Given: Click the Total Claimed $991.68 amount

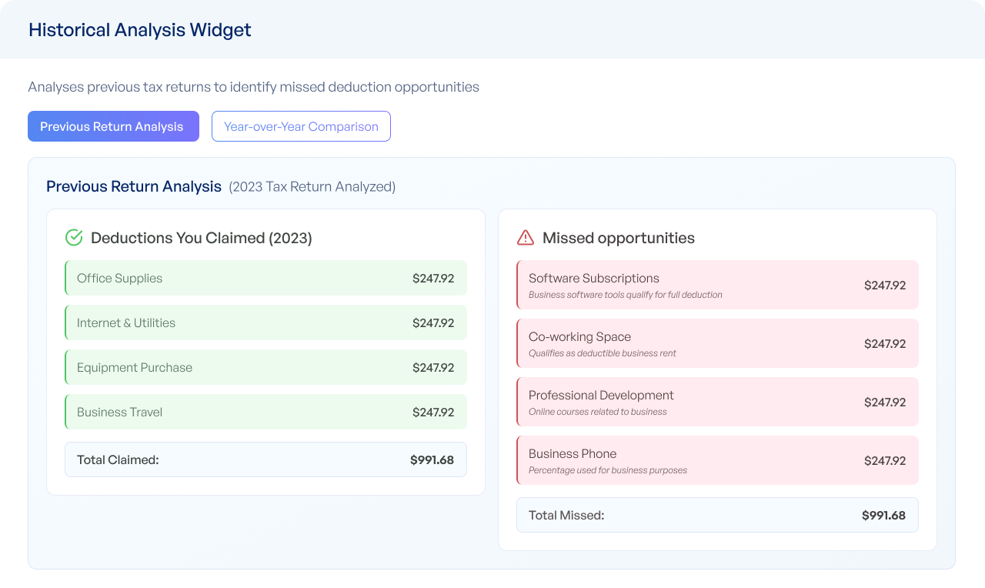Looking at the screenshot, I should (432, 460).
